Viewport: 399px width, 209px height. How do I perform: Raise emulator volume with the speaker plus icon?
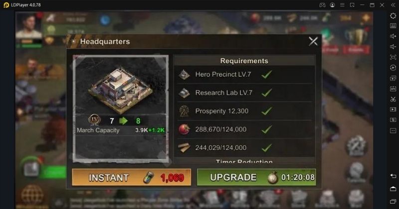coord(393,36)
